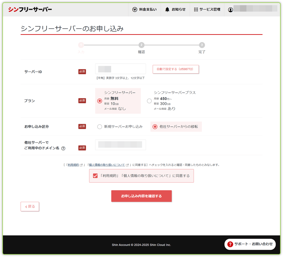Click the お申し込み区分 field label

(x=37, y=126)
